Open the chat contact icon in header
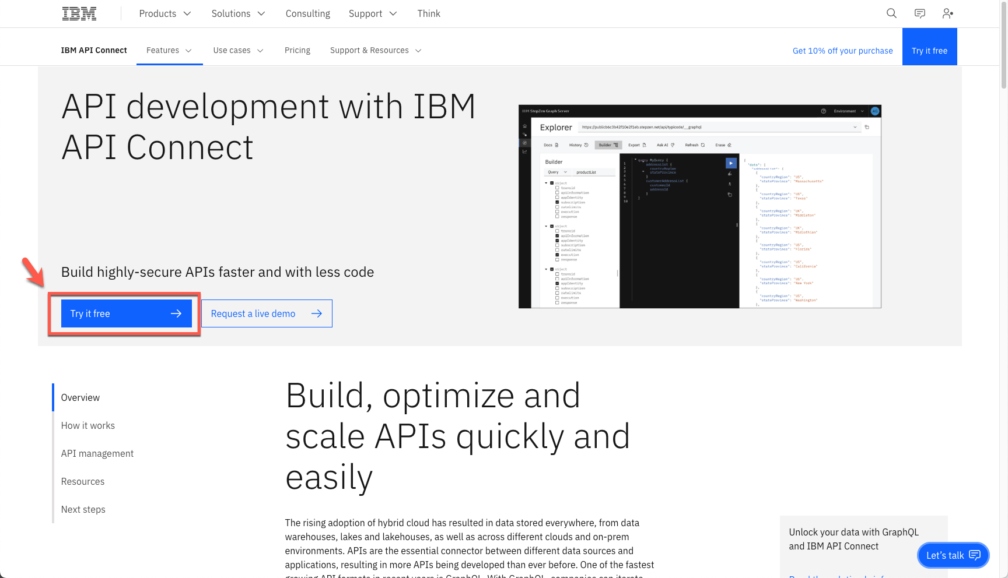The height and width of the screenshot is (578, 1008). point(920,13)
